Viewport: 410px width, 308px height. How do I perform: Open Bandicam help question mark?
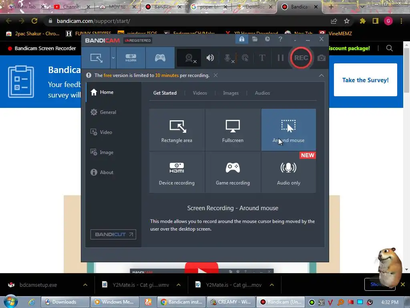click(280, 39)
